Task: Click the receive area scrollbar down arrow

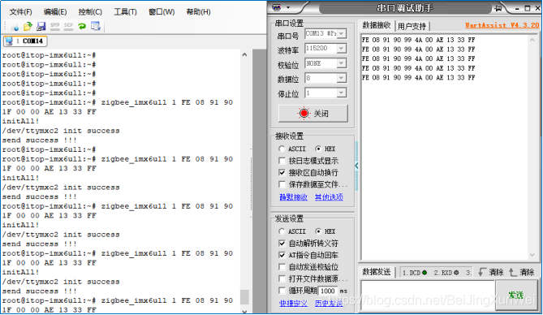Action: tap(532, 255)
